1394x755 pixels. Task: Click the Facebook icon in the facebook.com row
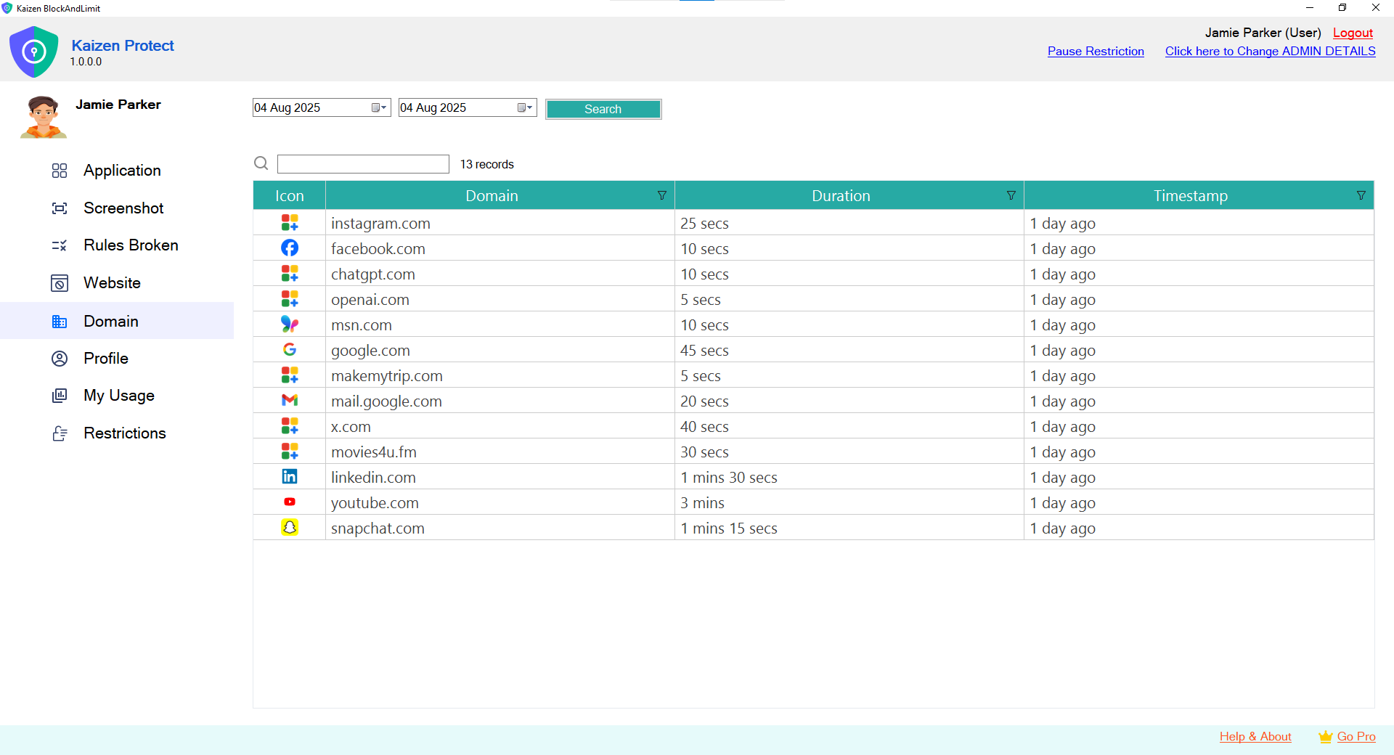(x=290, y=248)
